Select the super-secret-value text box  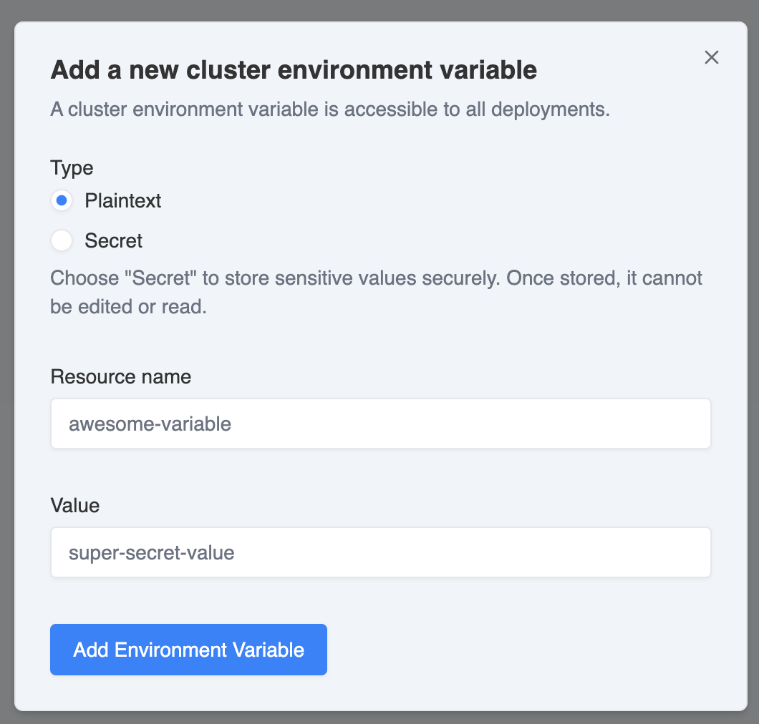coord(380,552)
